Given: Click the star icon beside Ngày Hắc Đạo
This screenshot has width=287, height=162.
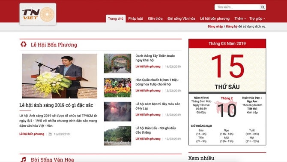Looking at the screenshot, I should click(x=261, y=98).
